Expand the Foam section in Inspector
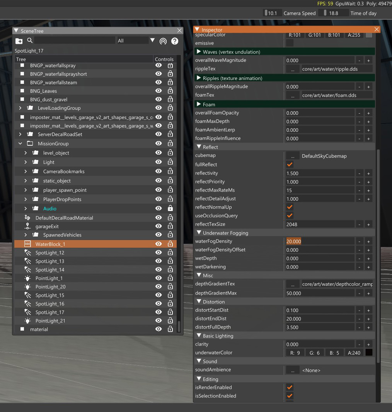Screen dimensions: 392x412 [x=199, y=104]
